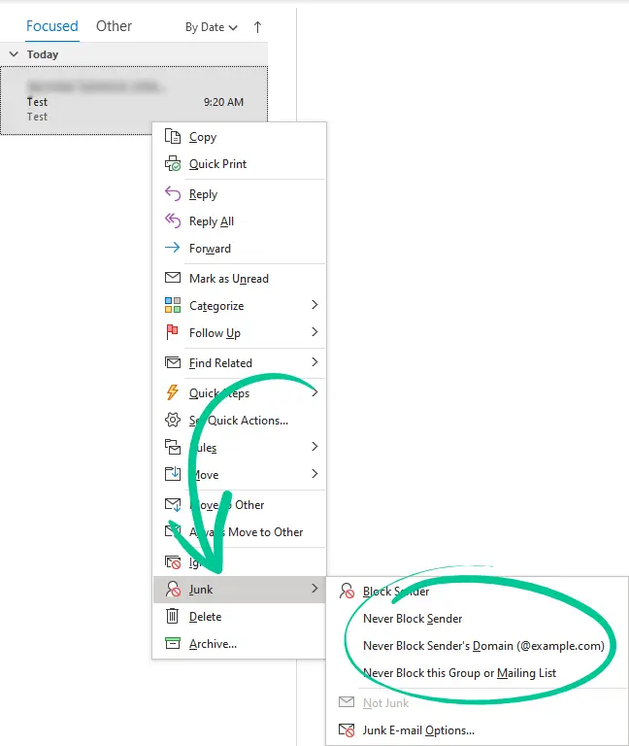Reverse sort order with up arrow
The image size is (629, 746).
(257, 27)
